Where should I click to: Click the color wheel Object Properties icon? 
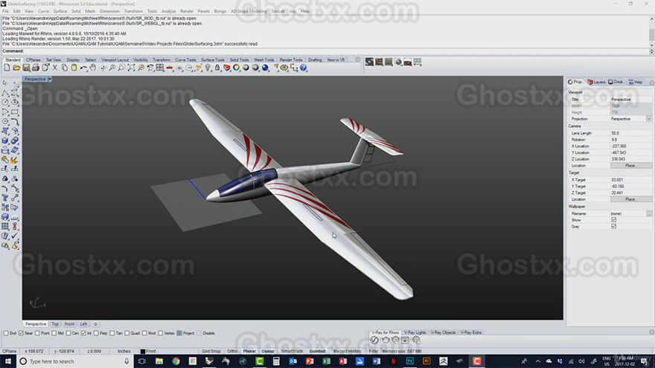tap(236, 68)
